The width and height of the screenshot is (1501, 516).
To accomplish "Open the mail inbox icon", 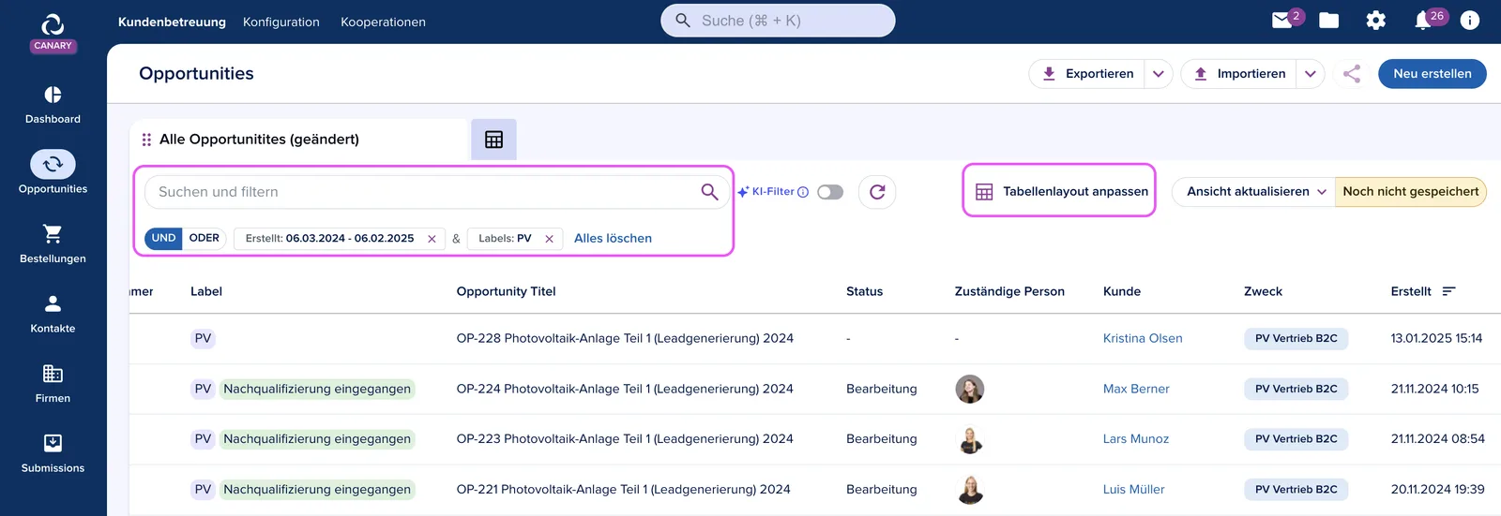I will pos(1282,21).
